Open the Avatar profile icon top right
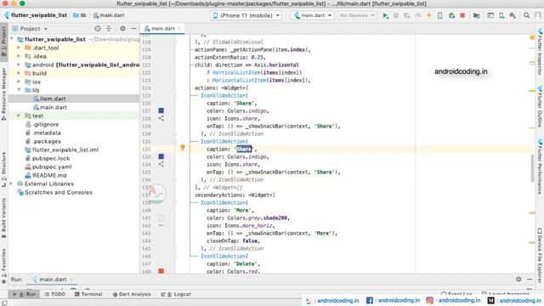This screenshot has width=544, height=306. tap(538, 15)
